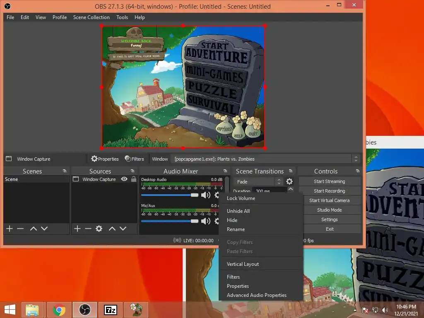Open File Explorer from the taskbar
The width and height of the screenshot is (424, 318).
32,310
